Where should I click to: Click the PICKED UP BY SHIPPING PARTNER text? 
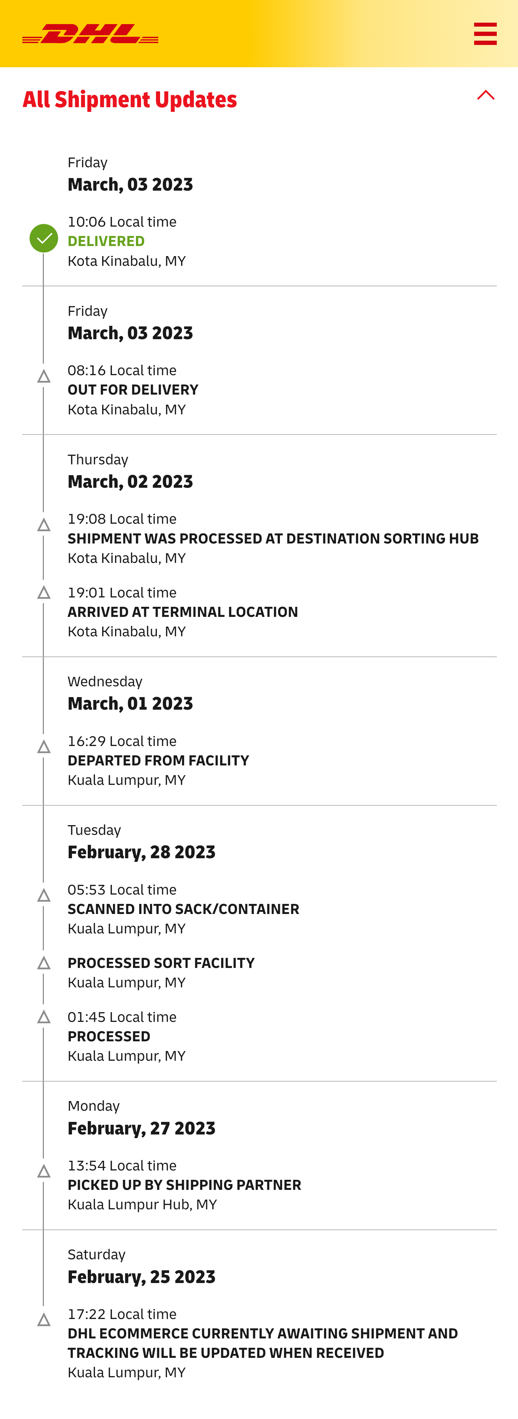click(184, 1185)
